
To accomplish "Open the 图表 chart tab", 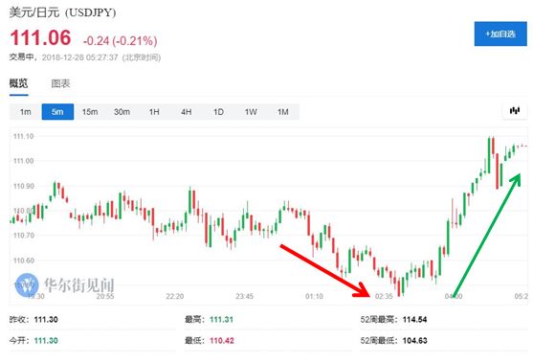I will pyautogui.click(x=60, y=83).
